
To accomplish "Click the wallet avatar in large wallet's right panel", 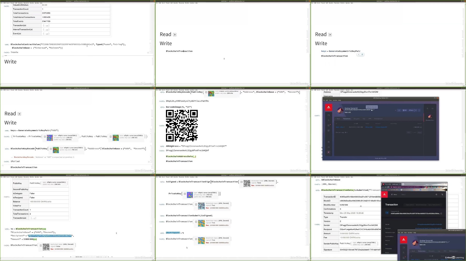I will click(430, 116).
